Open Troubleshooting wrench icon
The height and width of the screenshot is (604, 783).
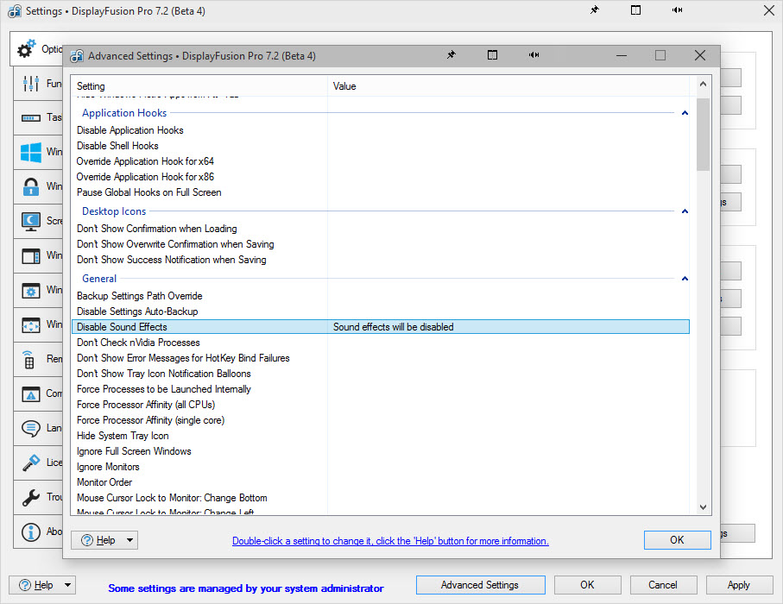(31, 497)
